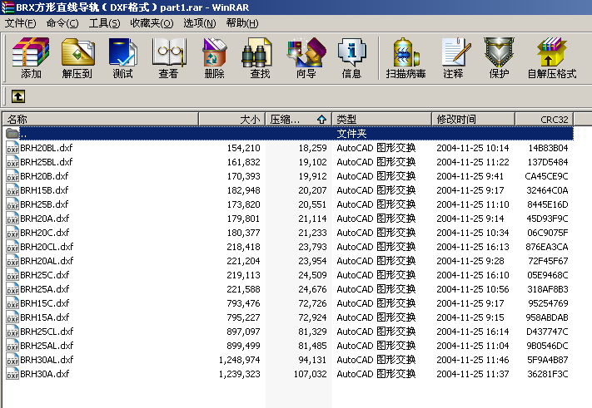
Task: Open the 工具(S) menu
Action: click(104, 23)
